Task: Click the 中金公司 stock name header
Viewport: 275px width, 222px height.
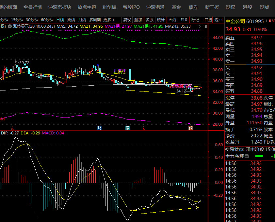Action: coord(235,21)
